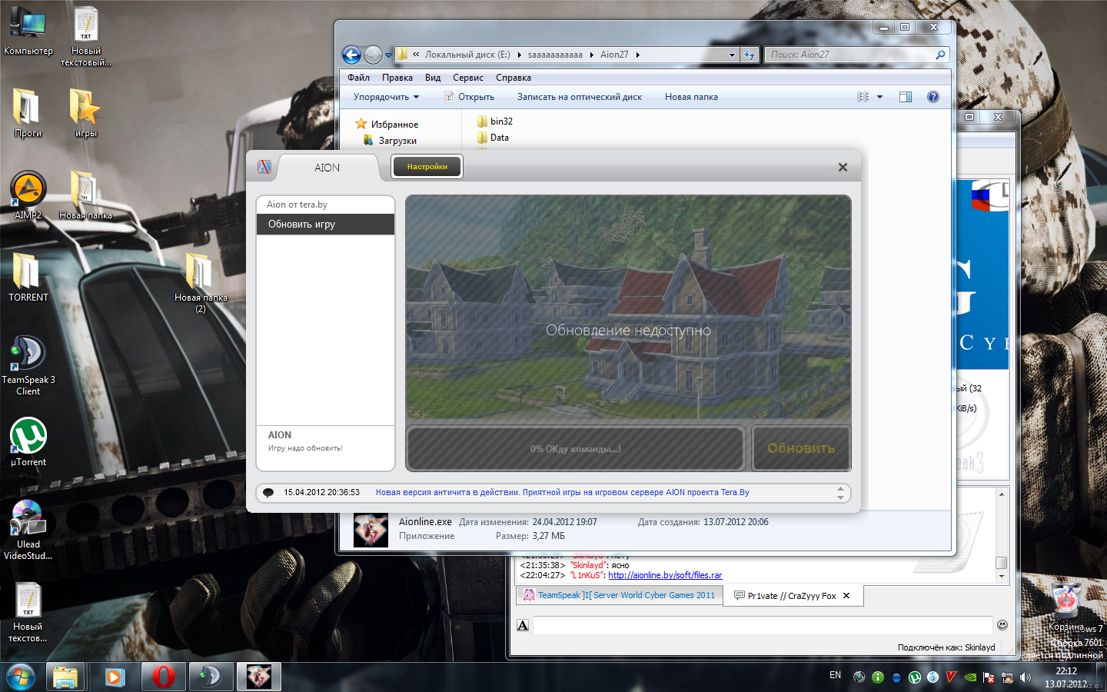
Task: Open the Windows Start menu
Action: (x=21, y=677)
